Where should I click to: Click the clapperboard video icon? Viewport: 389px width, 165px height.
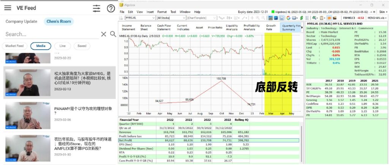(x=334, y=18)
